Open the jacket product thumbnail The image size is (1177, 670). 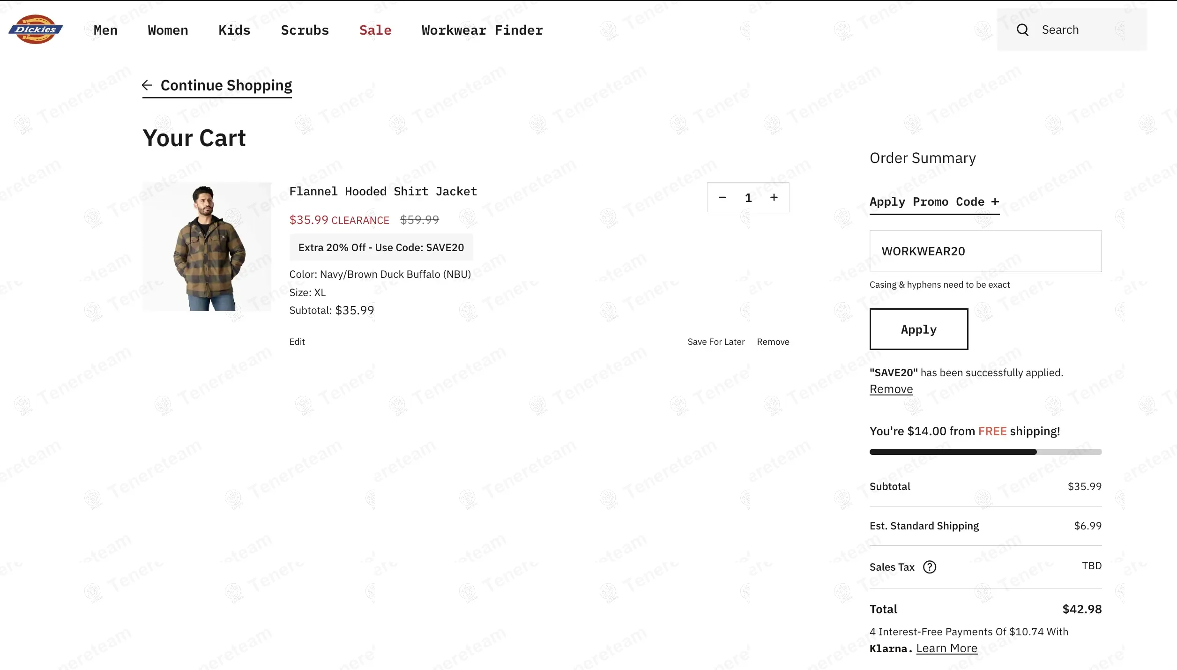tap(207, 246)
